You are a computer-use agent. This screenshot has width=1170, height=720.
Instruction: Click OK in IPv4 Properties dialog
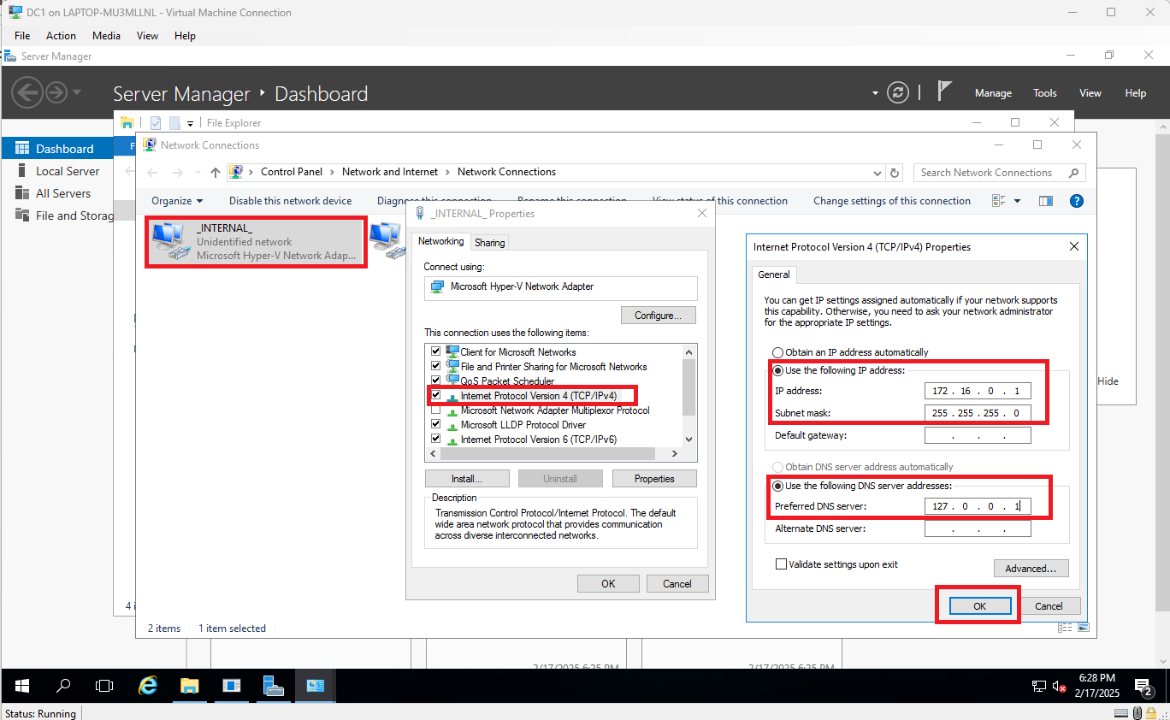pos(980,606)
